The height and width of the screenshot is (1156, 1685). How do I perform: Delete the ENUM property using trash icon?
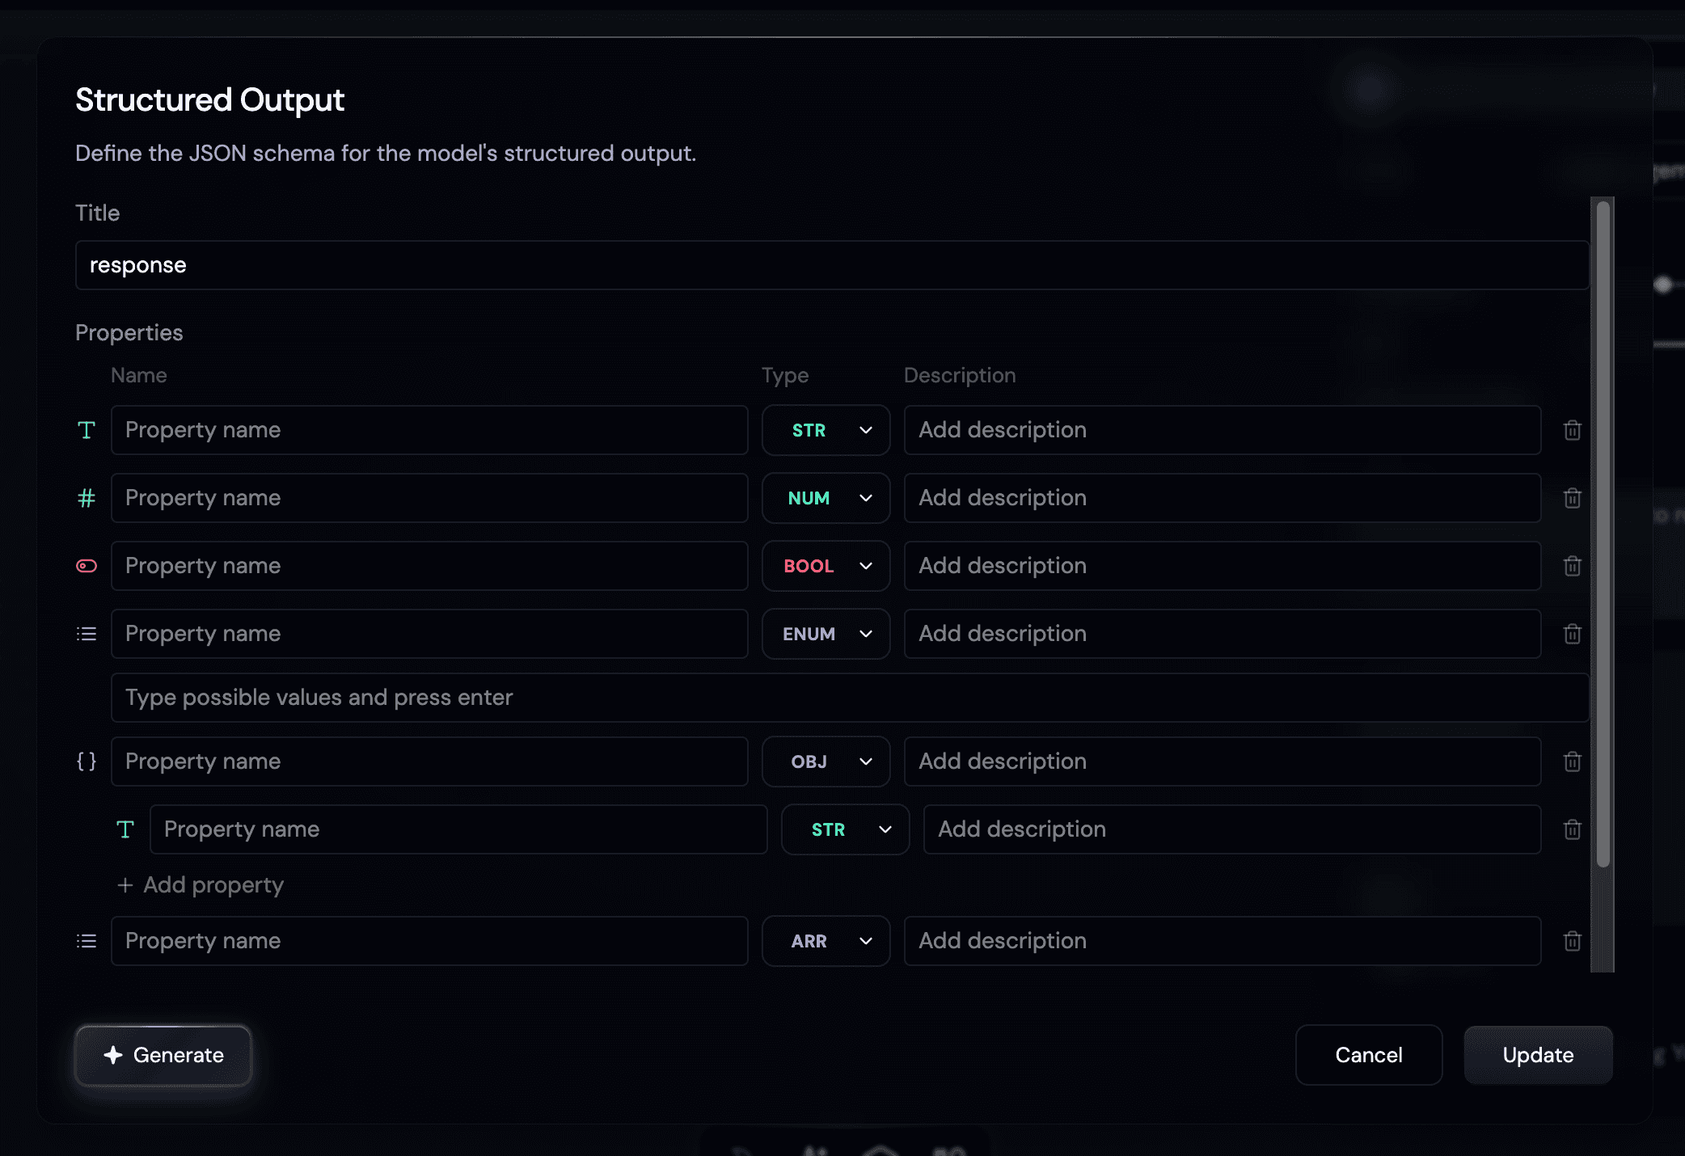coord(1572,634)
